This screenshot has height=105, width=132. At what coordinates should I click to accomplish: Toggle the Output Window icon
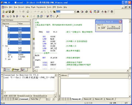[98, 12]
